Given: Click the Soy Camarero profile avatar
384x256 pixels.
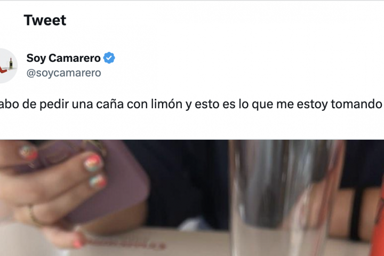Looking at the screenshot, I should (7, 66).
